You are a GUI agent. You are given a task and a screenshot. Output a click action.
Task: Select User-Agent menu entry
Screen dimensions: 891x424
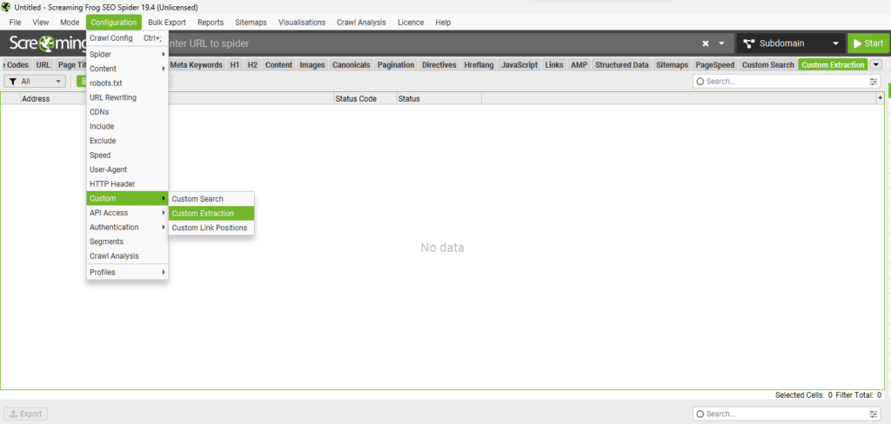pos(127,169)
